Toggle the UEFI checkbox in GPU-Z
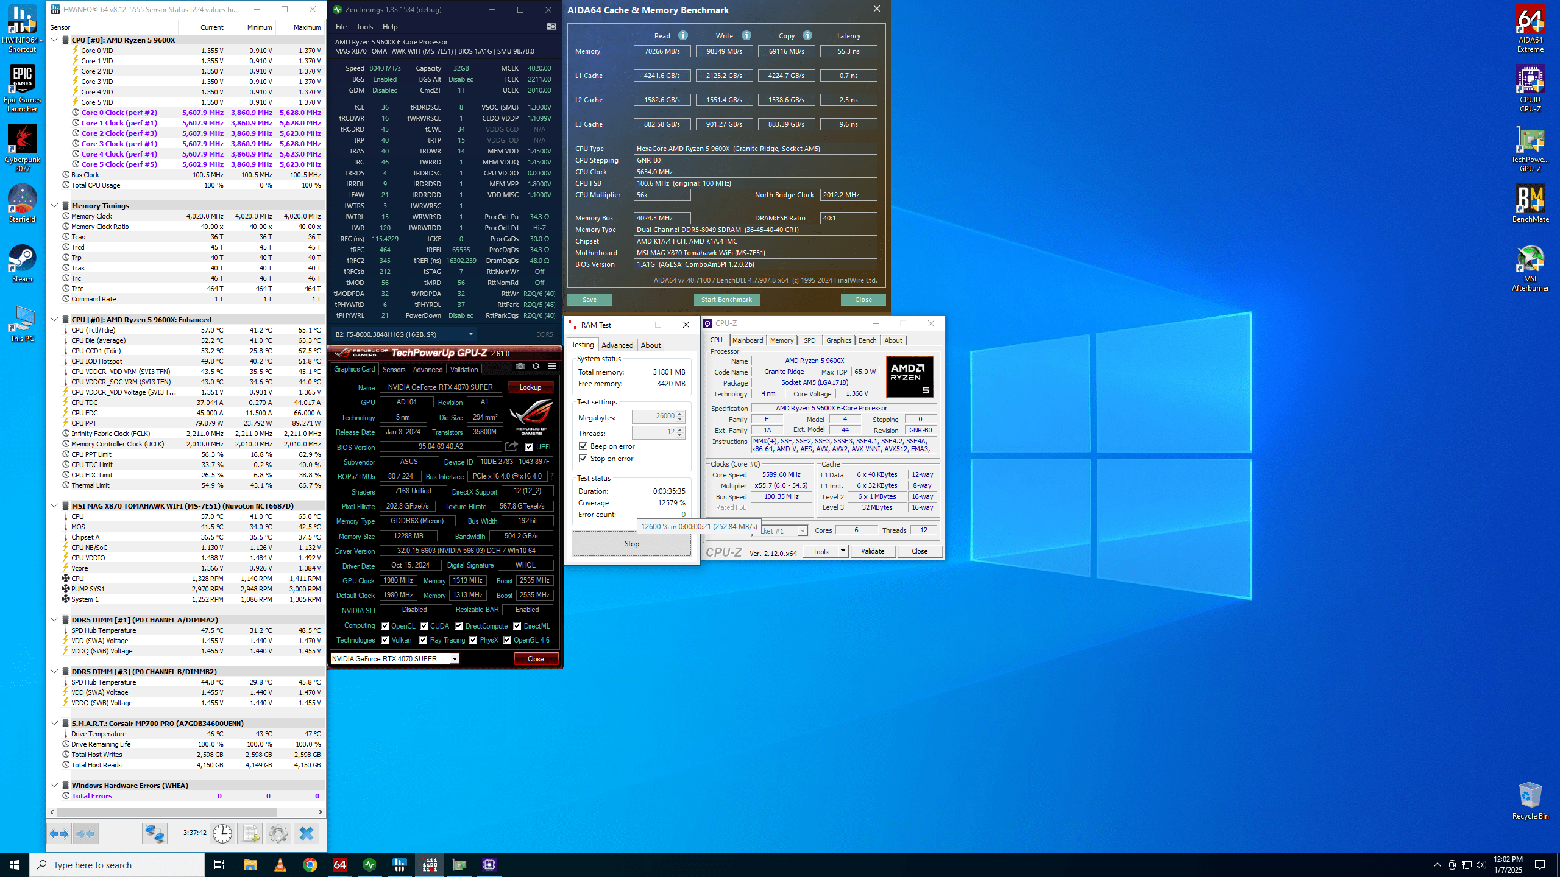 pos(529,447)
